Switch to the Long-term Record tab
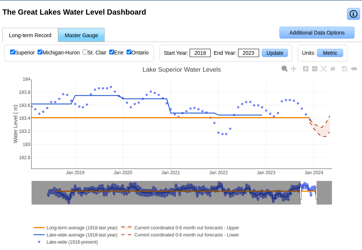 click(30, 35)
